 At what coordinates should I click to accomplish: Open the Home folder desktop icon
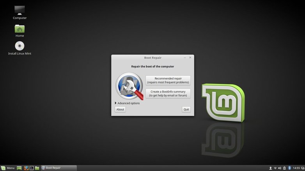20,31
